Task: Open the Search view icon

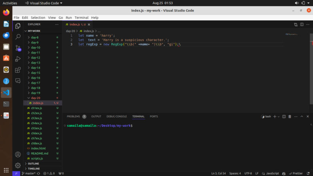Action: (18, 37)
